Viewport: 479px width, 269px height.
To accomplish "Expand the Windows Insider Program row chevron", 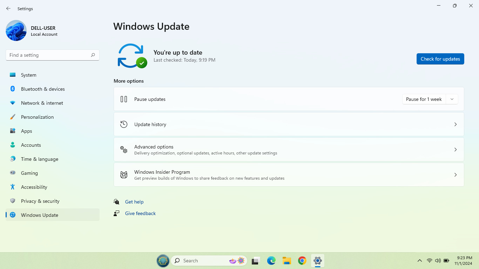I will [x=456, y=175].
